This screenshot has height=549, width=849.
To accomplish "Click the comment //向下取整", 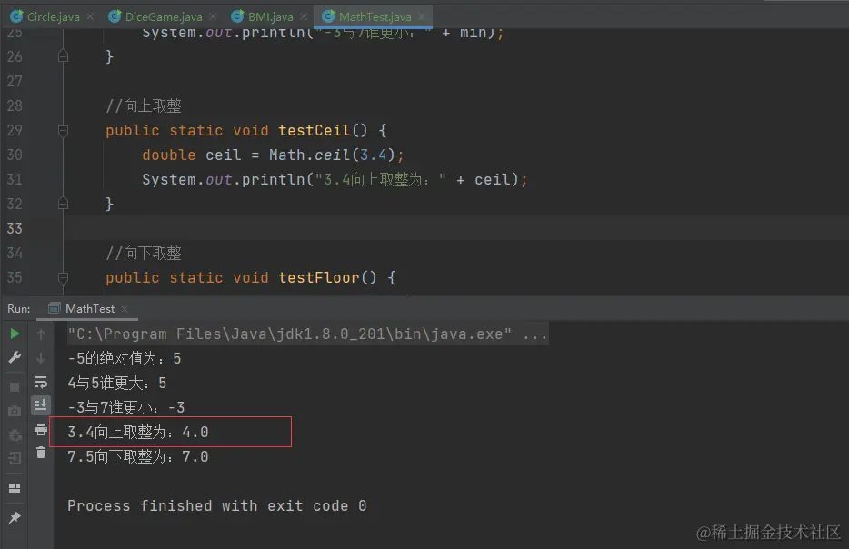I will point(144,253).
